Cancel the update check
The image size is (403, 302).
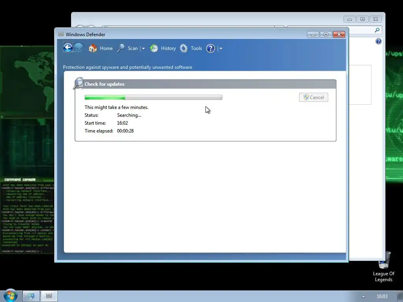coord(314,98)
